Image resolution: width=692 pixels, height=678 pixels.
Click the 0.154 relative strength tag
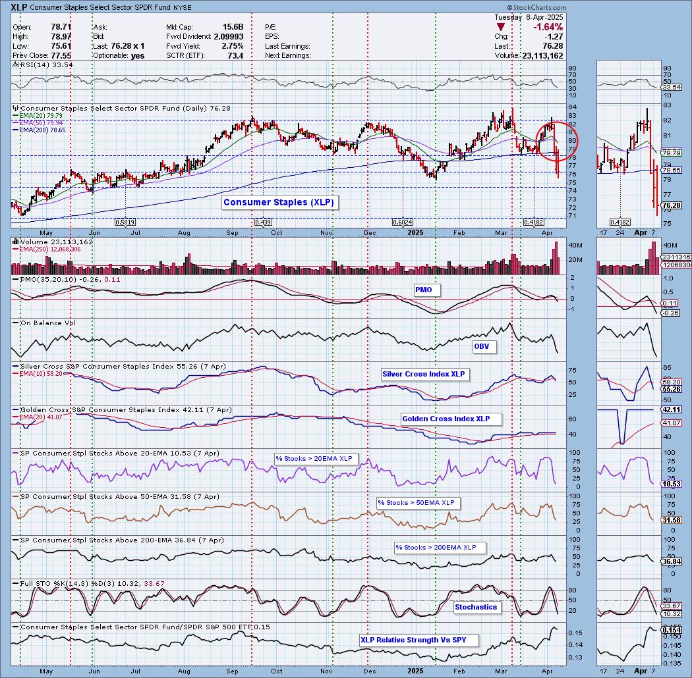pyautogui.click(x=672, y=630)
